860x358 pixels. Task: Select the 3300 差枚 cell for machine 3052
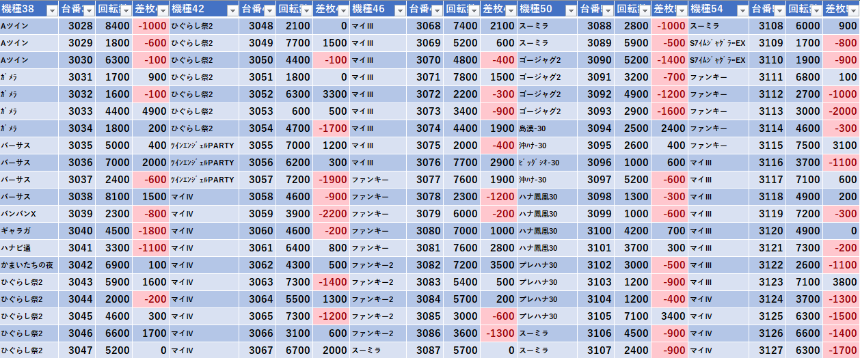tap(331, 94)
